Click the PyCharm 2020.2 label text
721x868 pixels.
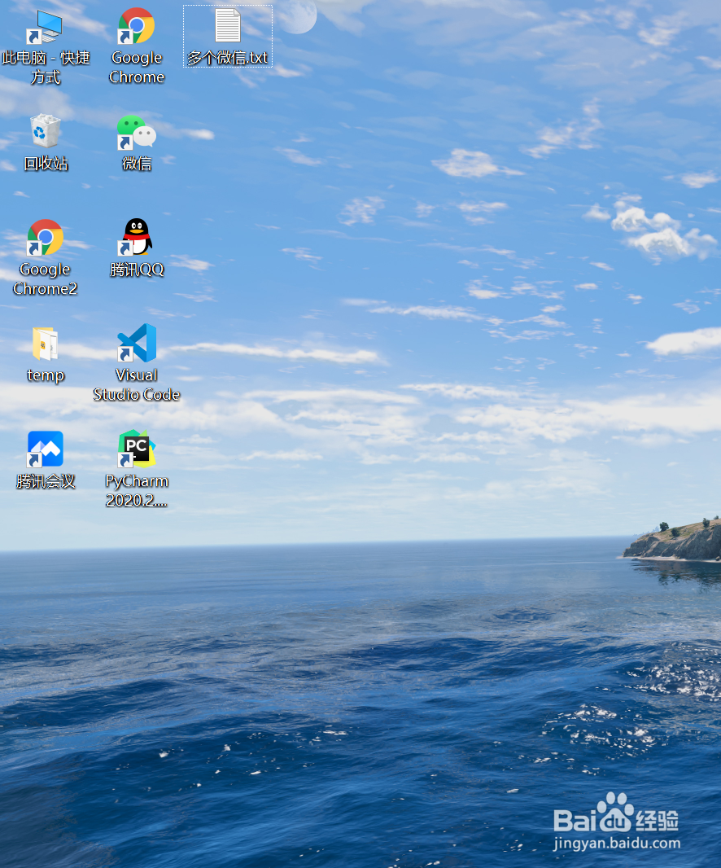click(x=137, y=490)
